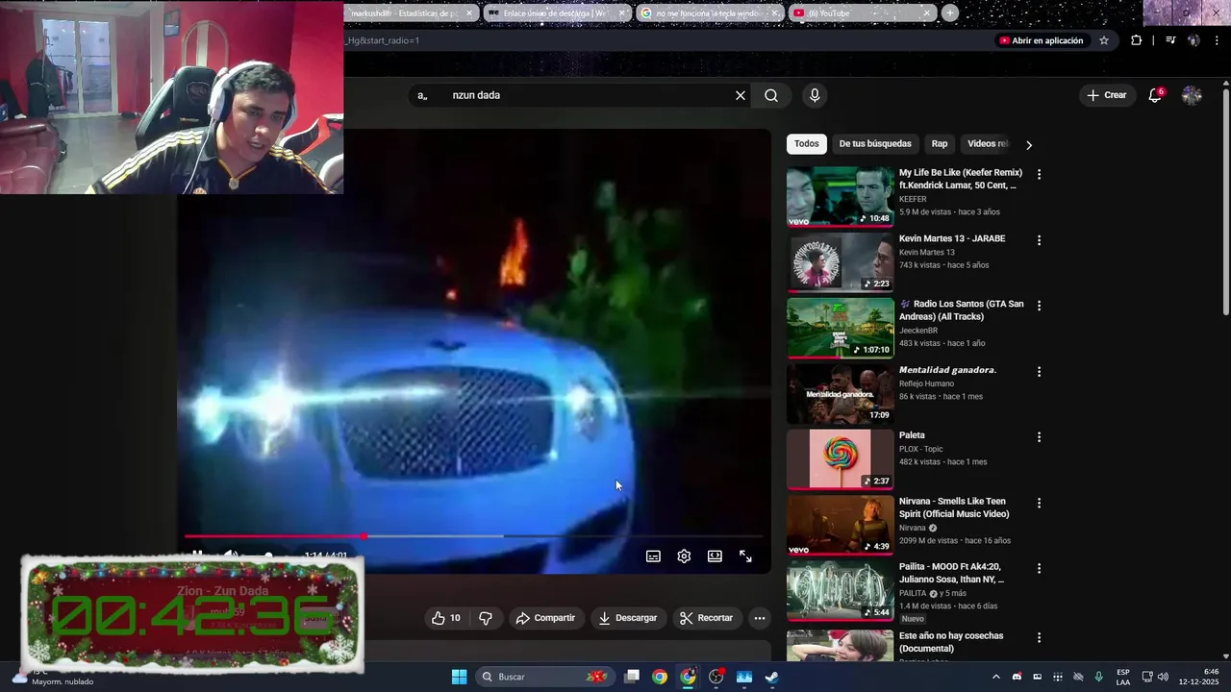The width and height of the screenshot is (1231, 692).
Task: Show hidden system tray icons
Action: coord(995,677)
